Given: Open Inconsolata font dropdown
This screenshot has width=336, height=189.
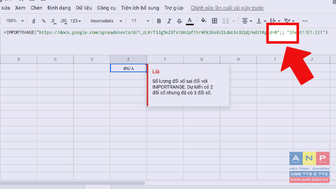Looking at the screenshot, I should click(x=106, y=21).
